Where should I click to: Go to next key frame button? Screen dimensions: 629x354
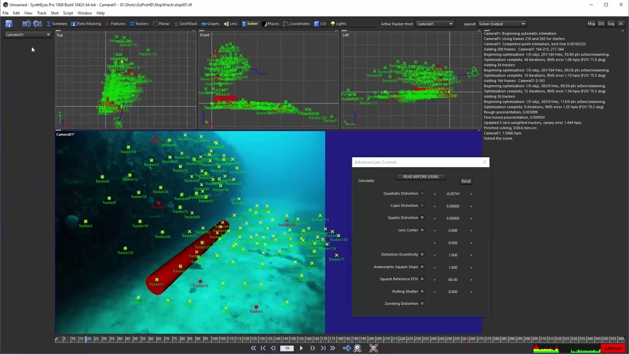(x=323, y=348)
